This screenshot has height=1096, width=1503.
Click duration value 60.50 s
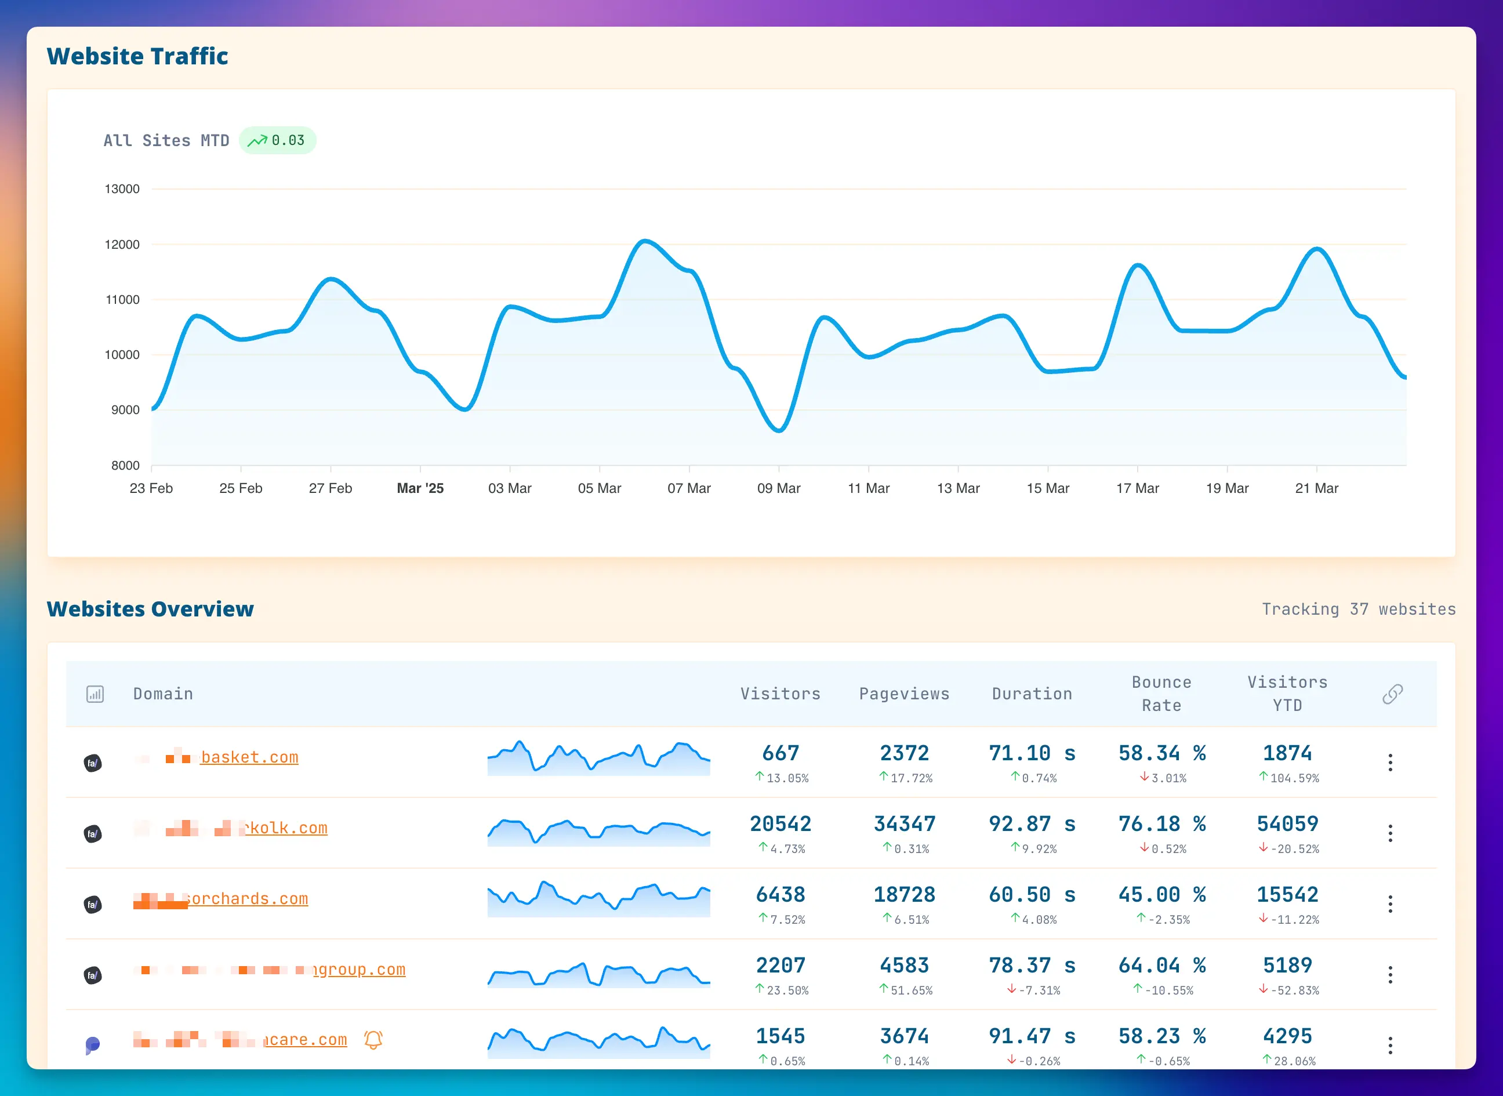click(x=1032, y=894)
